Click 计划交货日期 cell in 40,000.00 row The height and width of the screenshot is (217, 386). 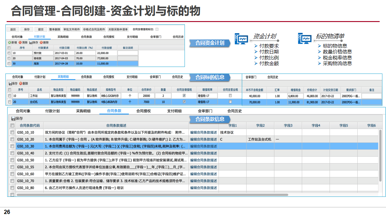click(x=331, y=96)
